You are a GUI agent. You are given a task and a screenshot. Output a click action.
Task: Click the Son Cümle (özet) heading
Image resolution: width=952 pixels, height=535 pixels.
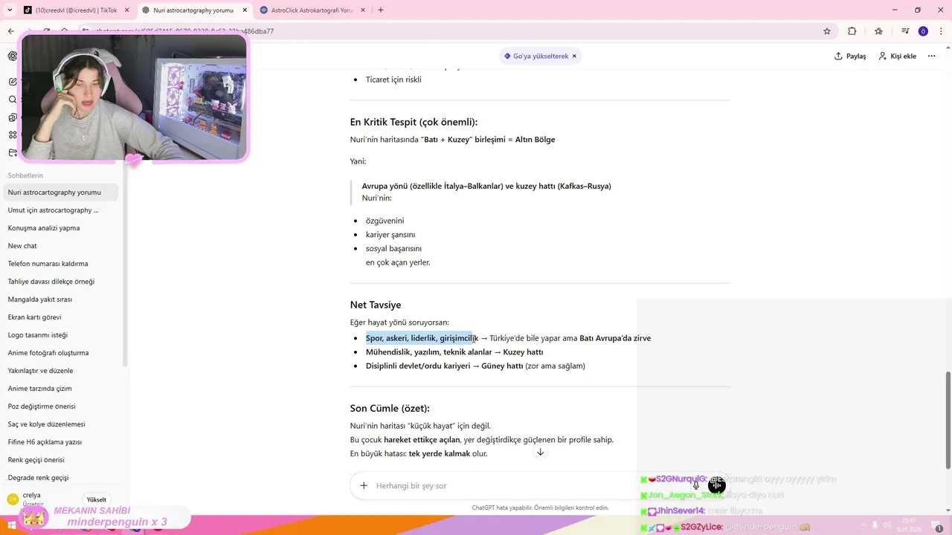pos(390,408)
